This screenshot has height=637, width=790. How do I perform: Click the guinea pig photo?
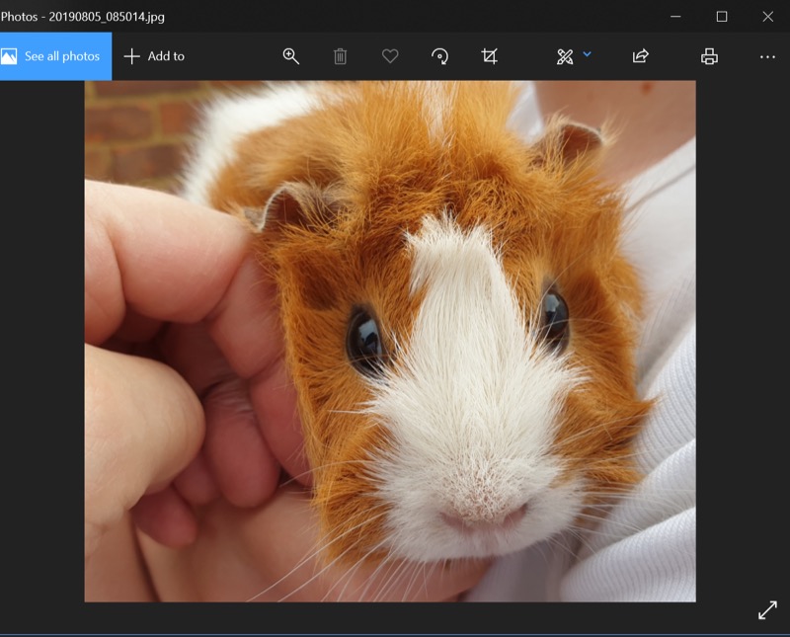(x=390, y=341)
